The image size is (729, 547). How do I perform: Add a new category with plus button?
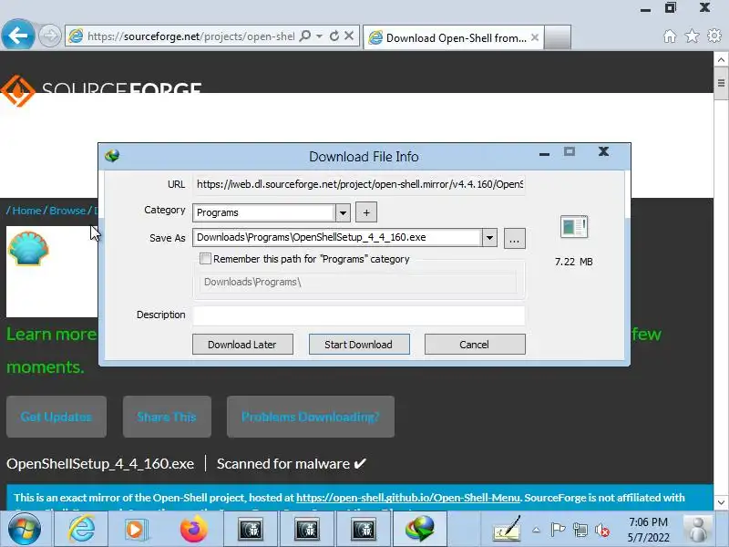[366, 212]
